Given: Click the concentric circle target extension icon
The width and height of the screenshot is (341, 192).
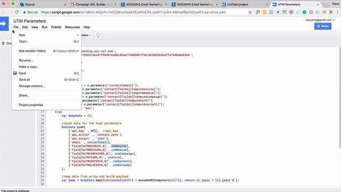Looking at the screenshot, I should 291,12.
